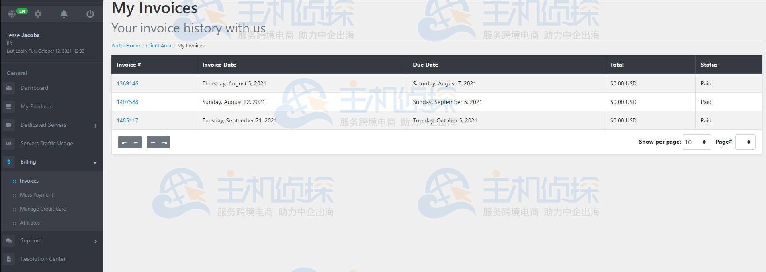
Task: Click the Dashboard gauge icon
Action: pos(9,88)
